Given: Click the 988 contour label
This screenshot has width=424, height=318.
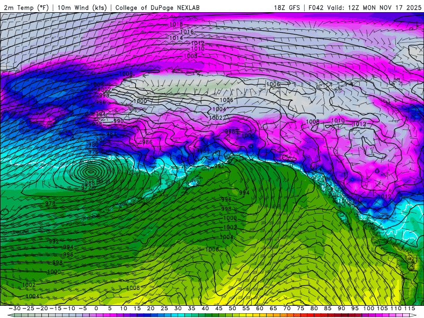Looking at the screenshot, I should 97,124.
